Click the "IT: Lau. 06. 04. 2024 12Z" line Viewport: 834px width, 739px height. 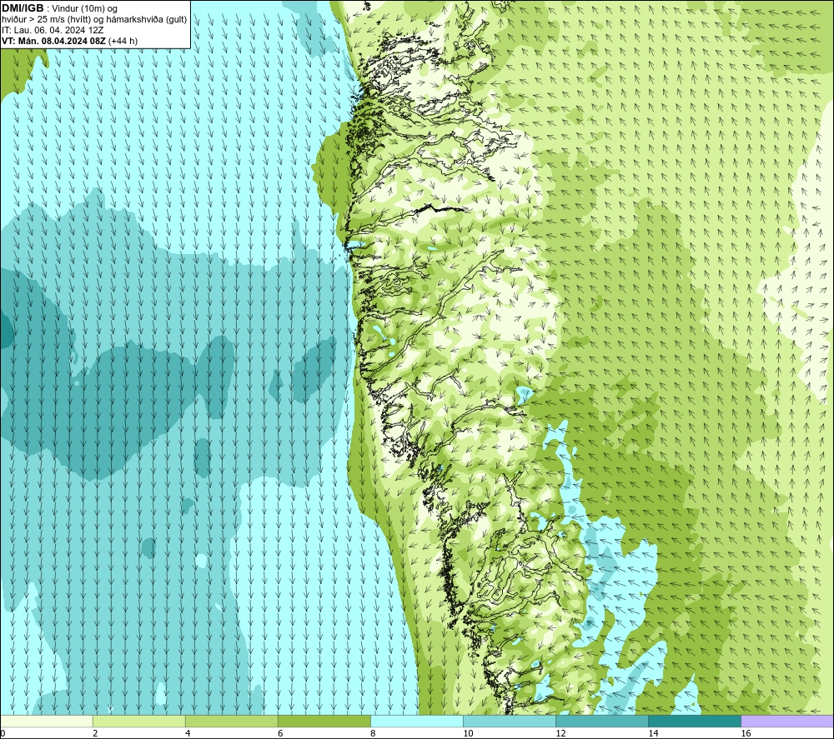(53, 30)
